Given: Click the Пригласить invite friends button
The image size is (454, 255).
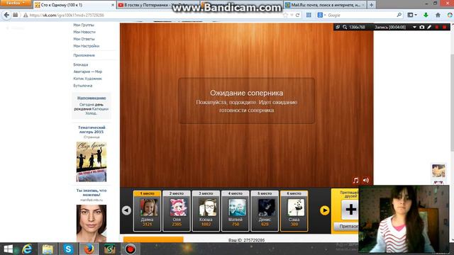Looking at the screenshot, I should coord(347,227).
